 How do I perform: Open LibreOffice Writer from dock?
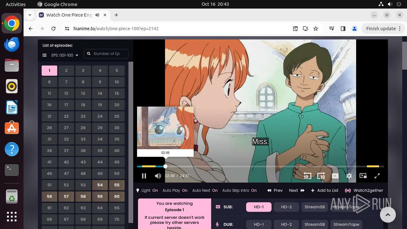12,107
